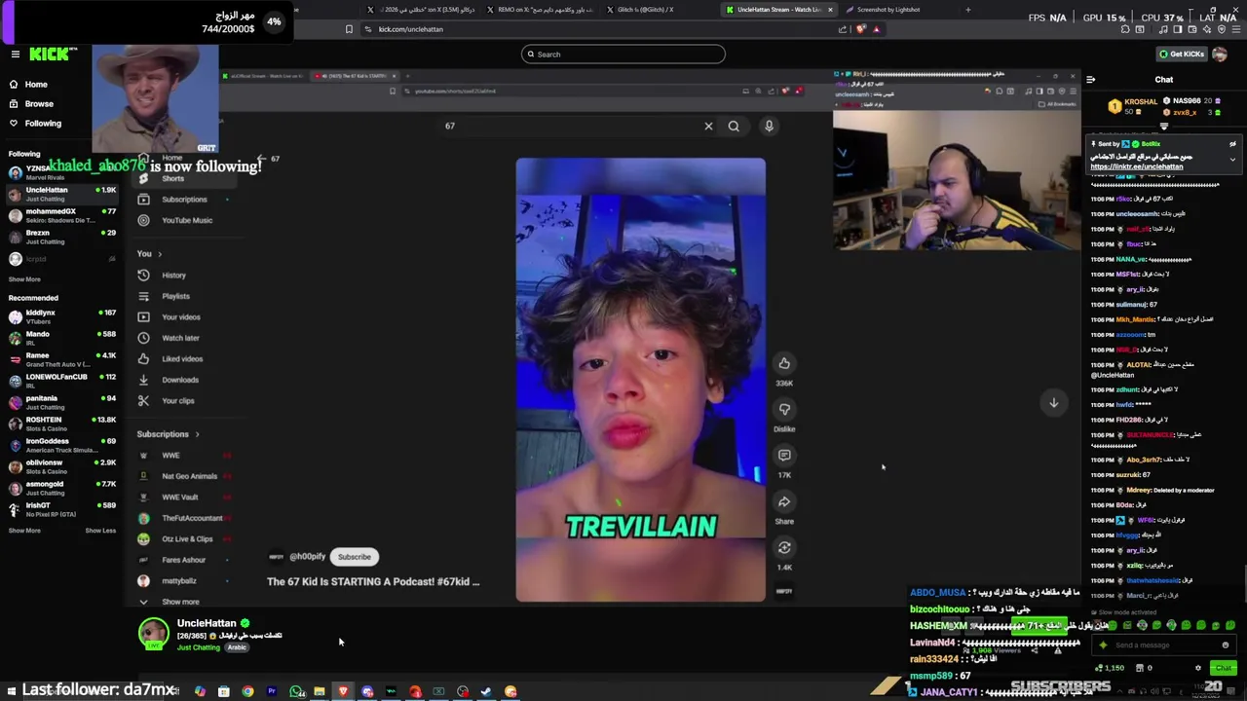The image size is (1247, 701).
Task: Share the YouTube short
Action: [784, 501]
